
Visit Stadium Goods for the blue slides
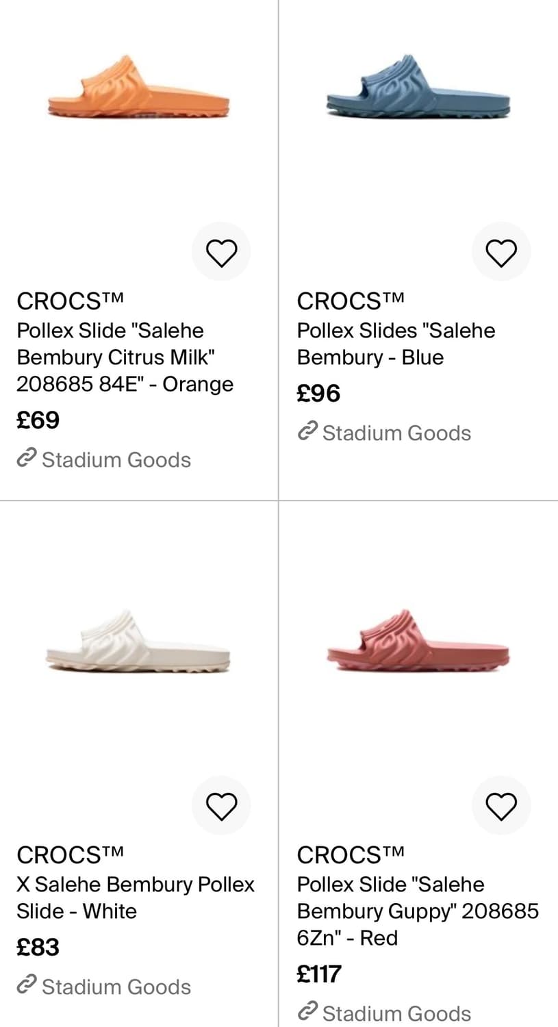click(x=396, y=433)
